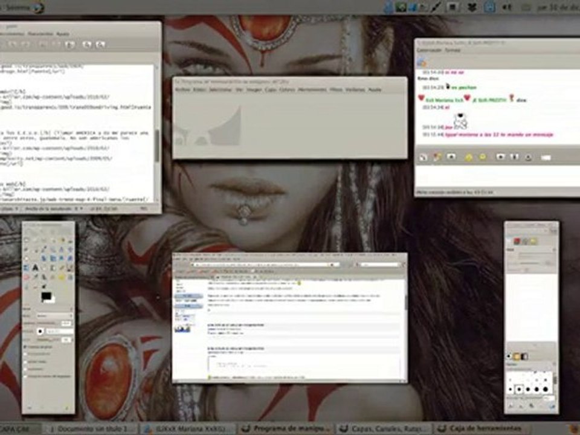Open the Herramientas menu in GIMP
This screenshot has height=435, width=580.
pos(312,89)
